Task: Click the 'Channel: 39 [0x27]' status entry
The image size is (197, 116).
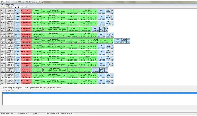Action: pos(66,114)
